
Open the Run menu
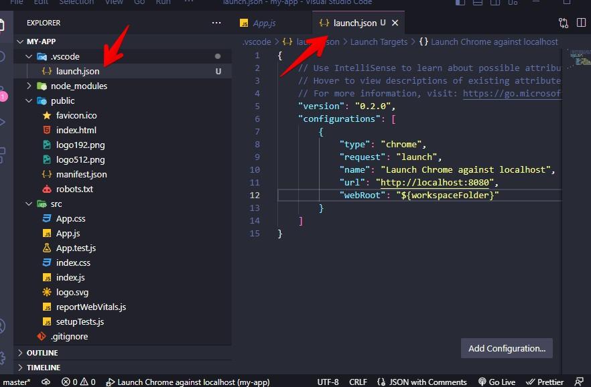tap(163, 3)
